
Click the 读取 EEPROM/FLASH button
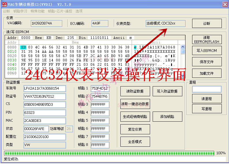pos(207,39)
